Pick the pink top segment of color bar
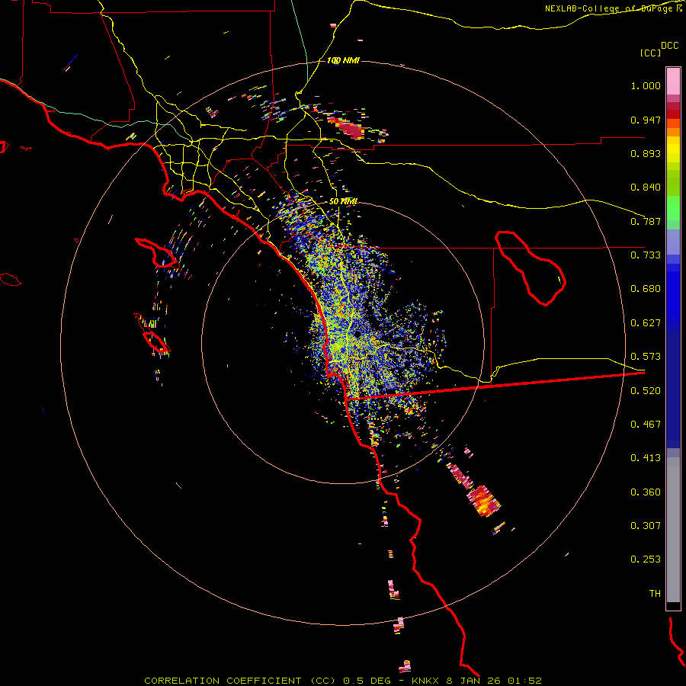The width and height of the screenshot is (686, 686). pyautogui.click(x=673, y=81)
